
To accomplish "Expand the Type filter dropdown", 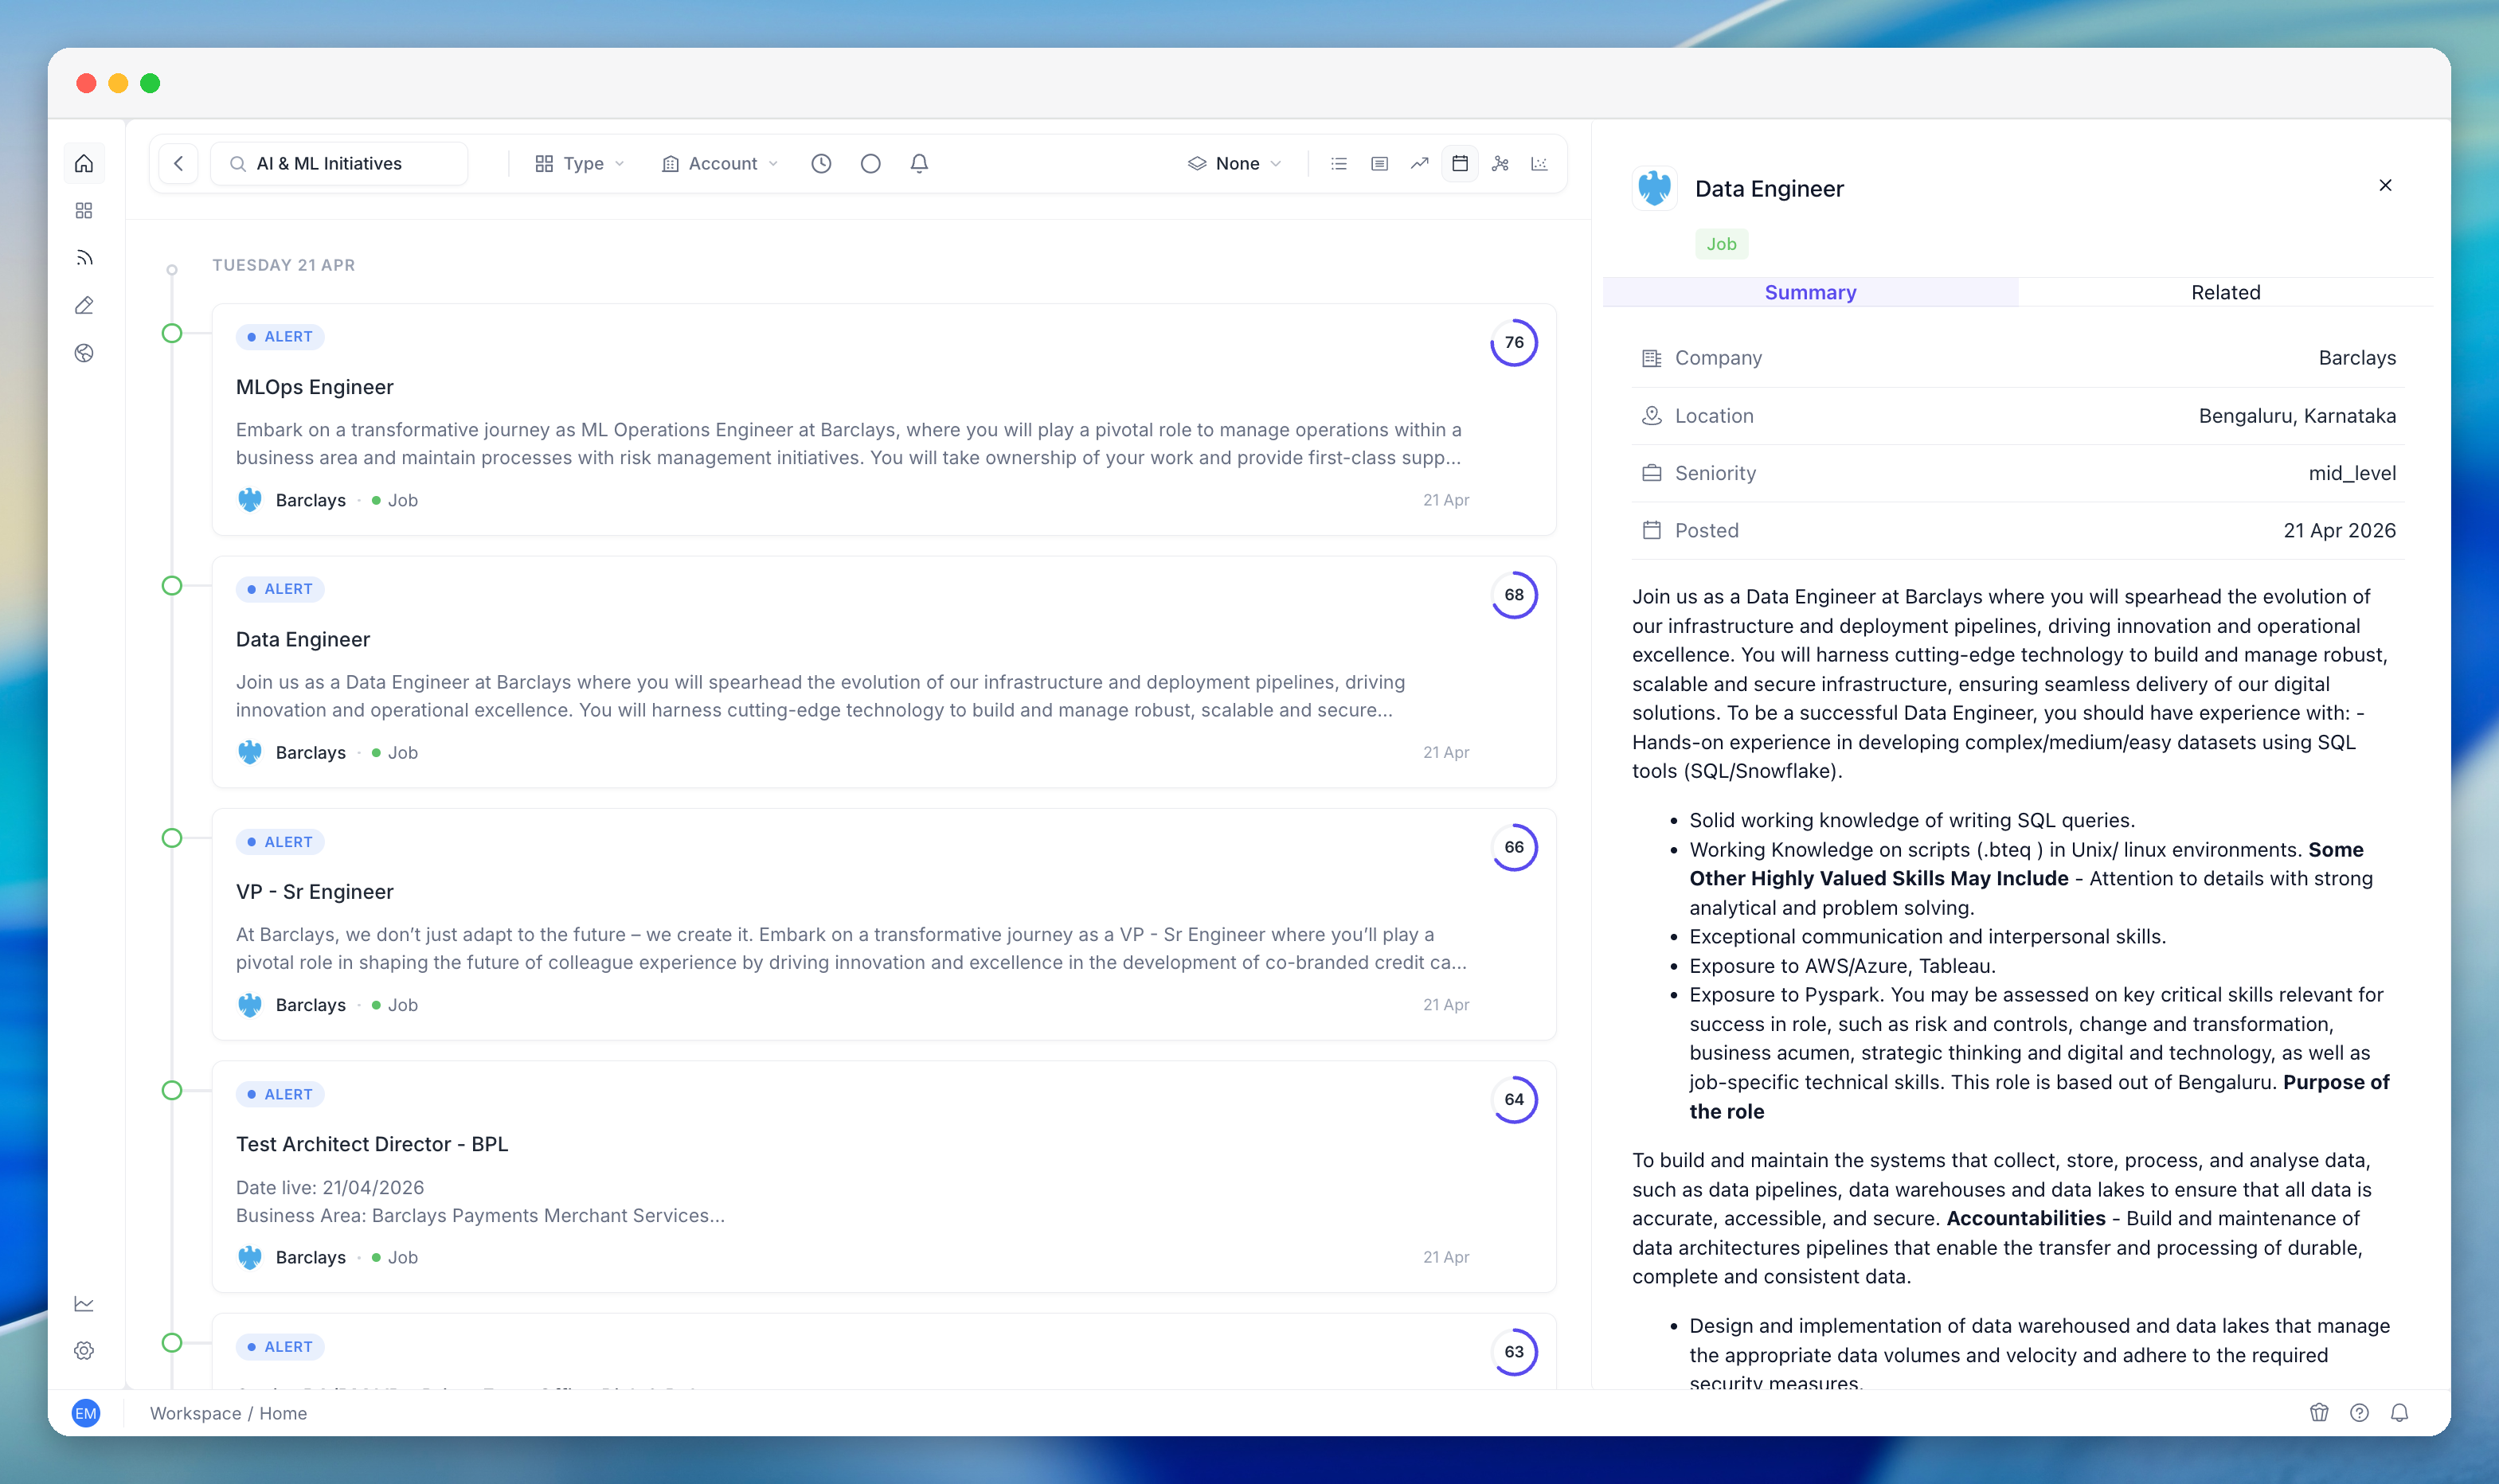I will click(x=580, y=163).
